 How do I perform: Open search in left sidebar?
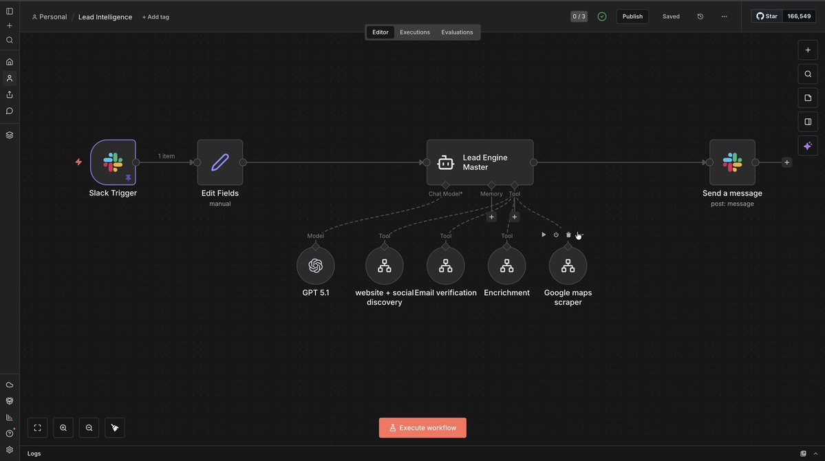pyautogui.click(x=10, y=40)
